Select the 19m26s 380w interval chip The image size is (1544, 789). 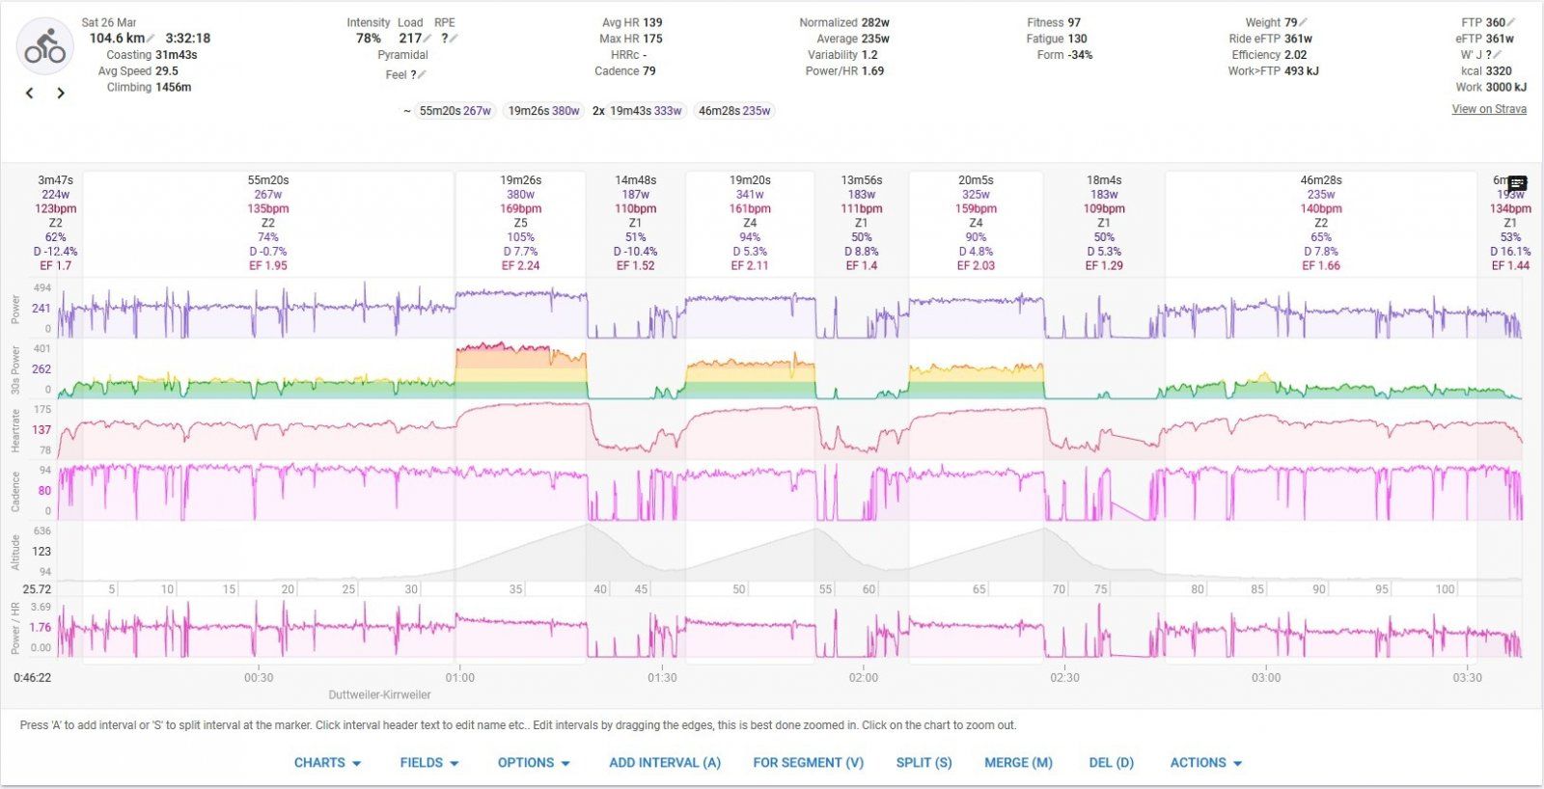click(x=543, y=111)
